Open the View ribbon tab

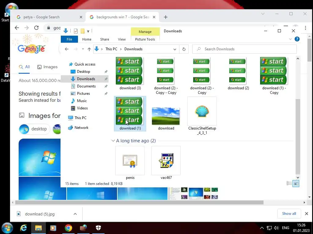click(122, 39)
